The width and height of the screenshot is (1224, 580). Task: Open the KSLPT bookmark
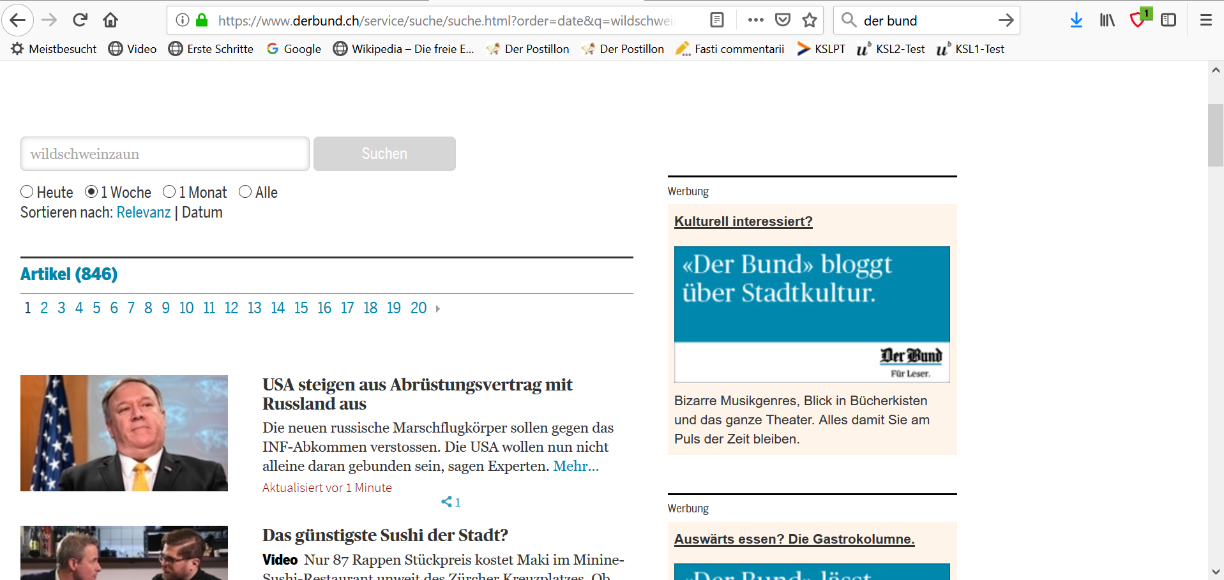(x=821, y=49)
